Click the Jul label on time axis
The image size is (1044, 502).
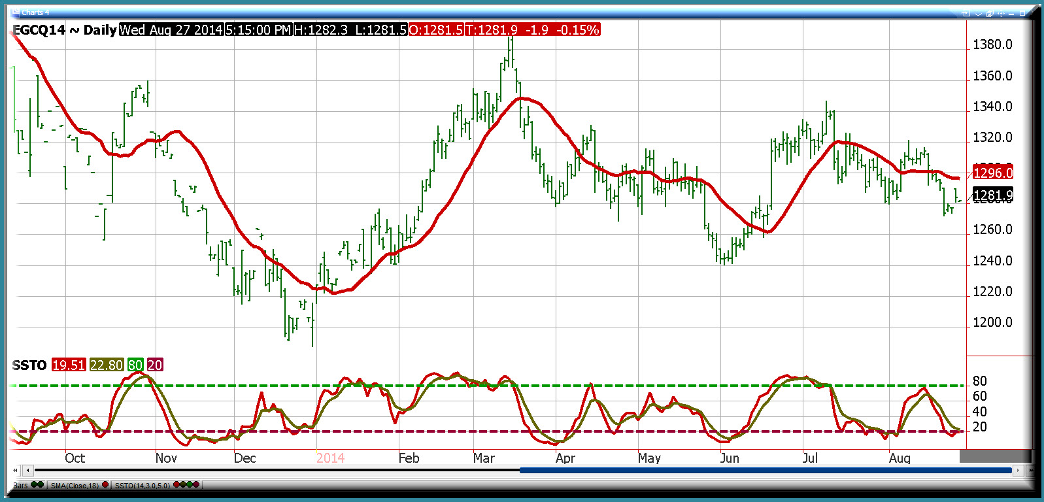[x=810, y=458]
